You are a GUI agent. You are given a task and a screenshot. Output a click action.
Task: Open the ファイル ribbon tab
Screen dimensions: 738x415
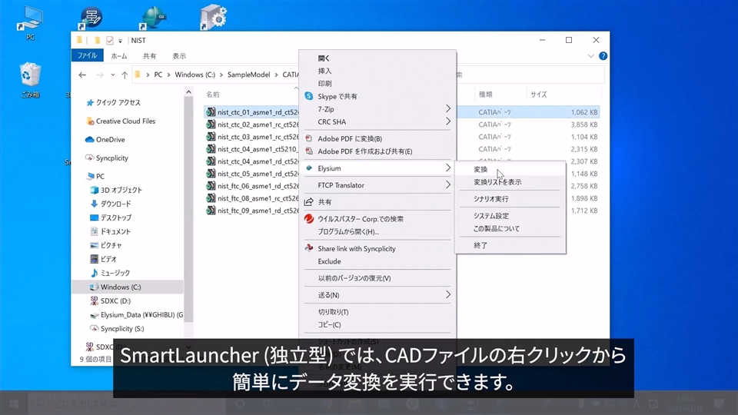87,55
